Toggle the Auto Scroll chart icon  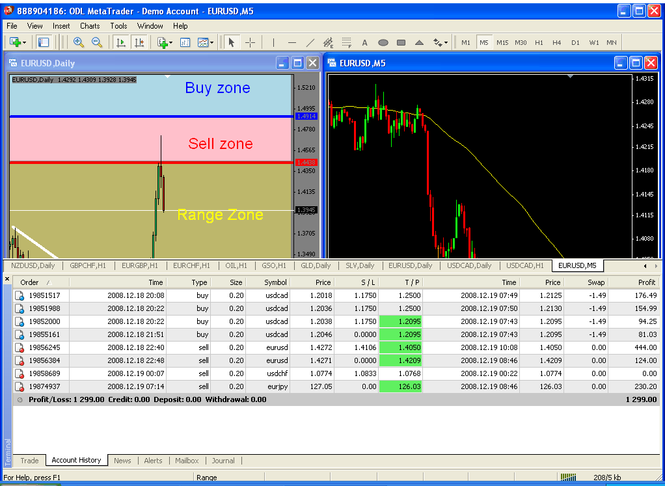121,42
